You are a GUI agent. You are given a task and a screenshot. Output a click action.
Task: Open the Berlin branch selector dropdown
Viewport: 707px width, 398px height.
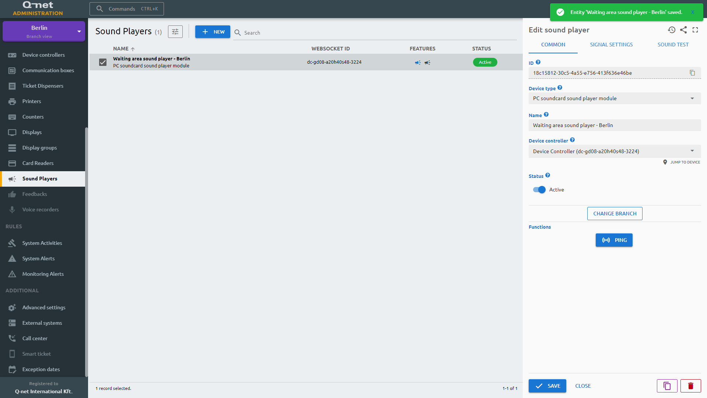tap(44, 31)
